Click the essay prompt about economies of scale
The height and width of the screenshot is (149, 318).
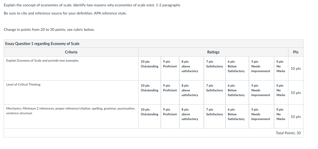point(92,5)
